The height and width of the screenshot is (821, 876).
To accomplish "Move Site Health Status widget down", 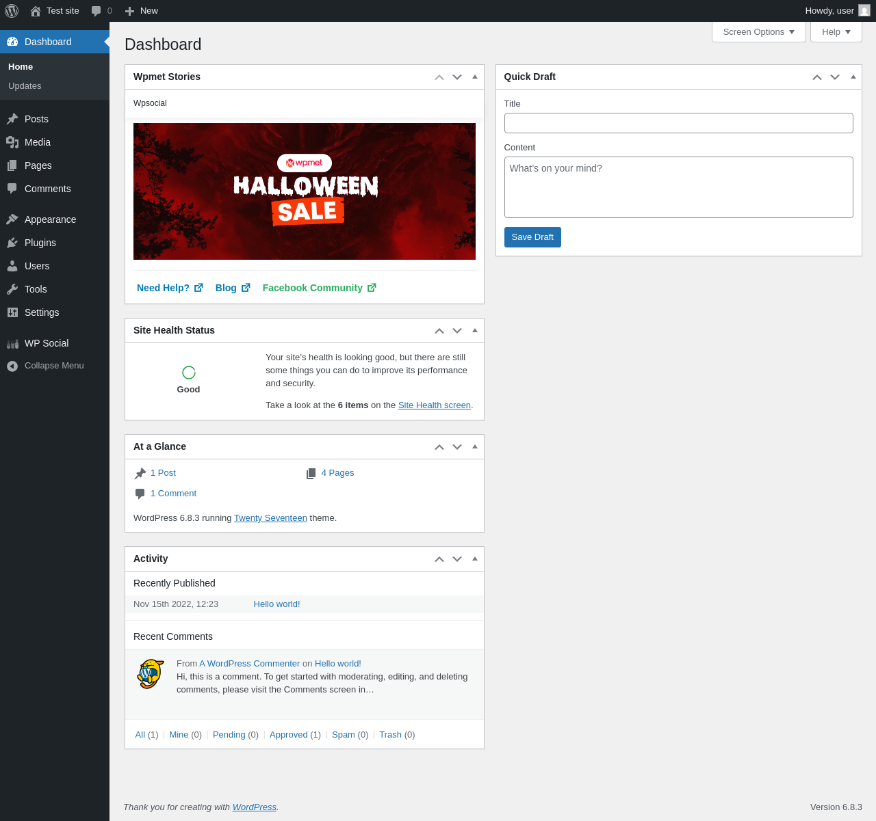I will [457, 331].
